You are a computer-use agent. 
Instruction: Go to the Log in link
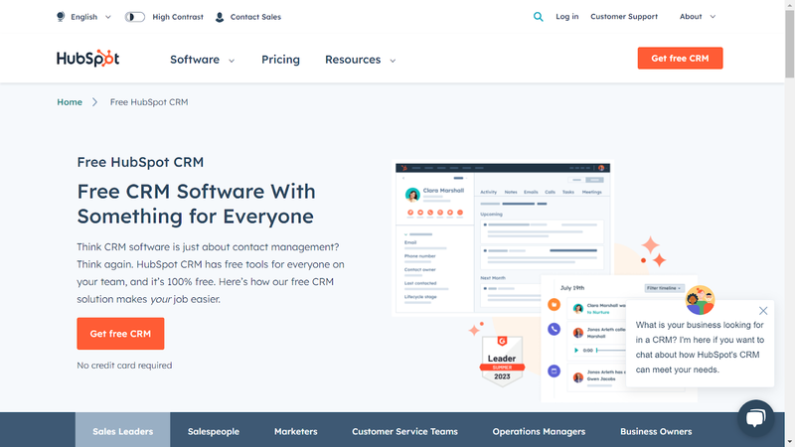tap(566, 17)
